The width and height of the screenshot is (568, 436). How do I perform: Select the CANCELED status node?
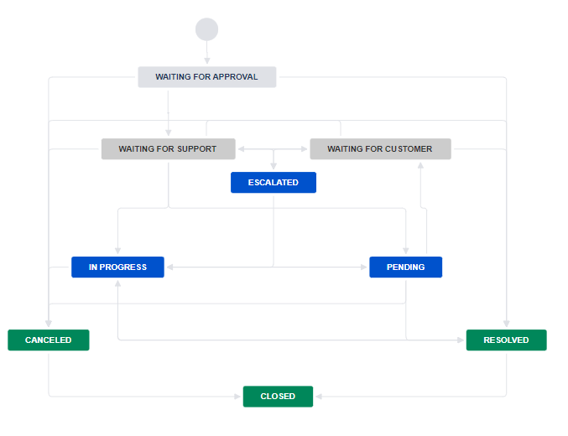pyautogui.click(x=49, y=340)
